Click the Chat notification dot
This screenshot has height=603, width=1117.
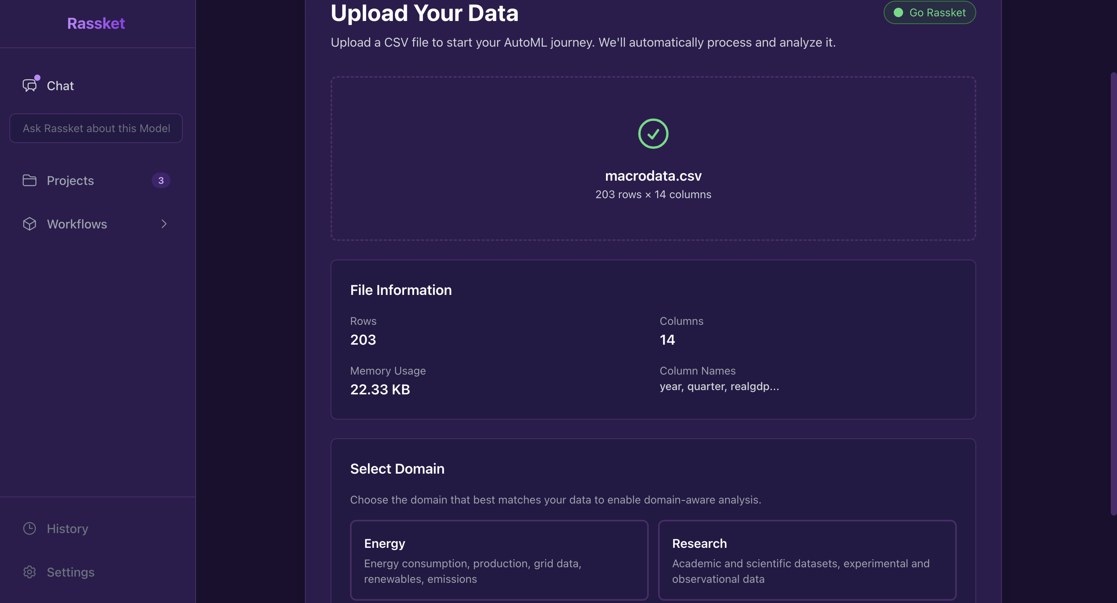[x=37, y=78]
